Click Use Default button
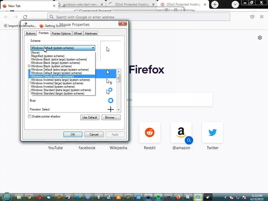Screen dimensions: 268x201 (90, 118)
